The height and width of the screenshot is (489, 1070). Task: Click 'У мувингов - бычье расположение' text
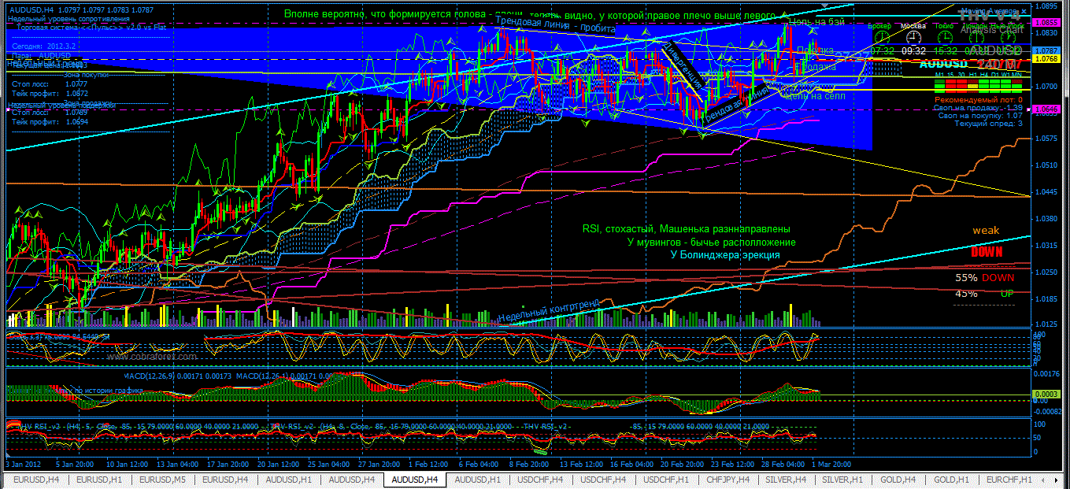coord(712,243)
